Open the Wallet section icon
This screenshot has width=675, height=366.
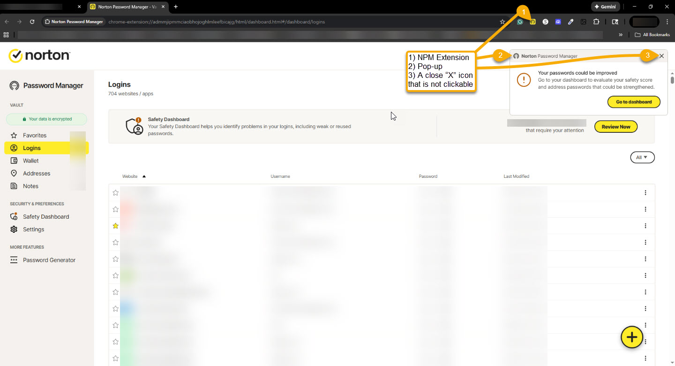(x=15, y=160)
